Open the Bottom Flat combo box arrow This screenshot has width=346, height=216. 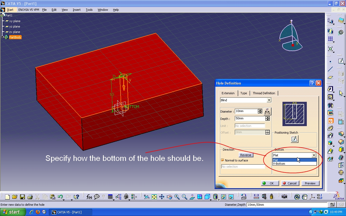click(314, 155)
